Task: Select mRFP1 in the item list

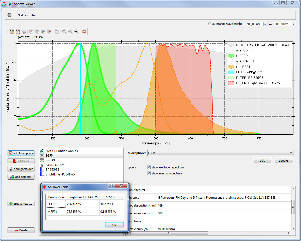Action: pyautogui.click(x=81, y=160)
